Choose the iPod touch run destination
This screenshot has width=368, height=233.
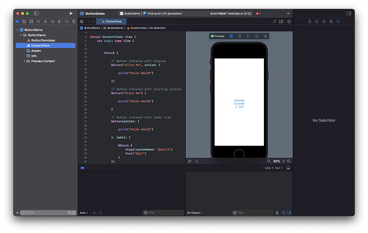163,14
